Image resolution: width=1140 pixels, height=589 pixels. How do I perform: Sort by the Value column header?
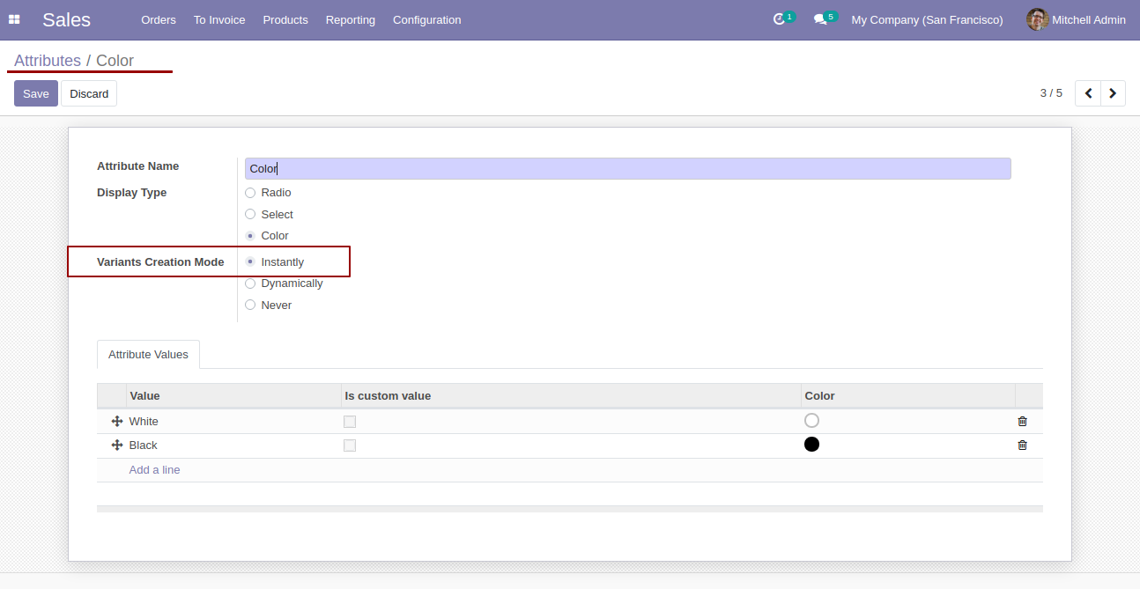233,396
